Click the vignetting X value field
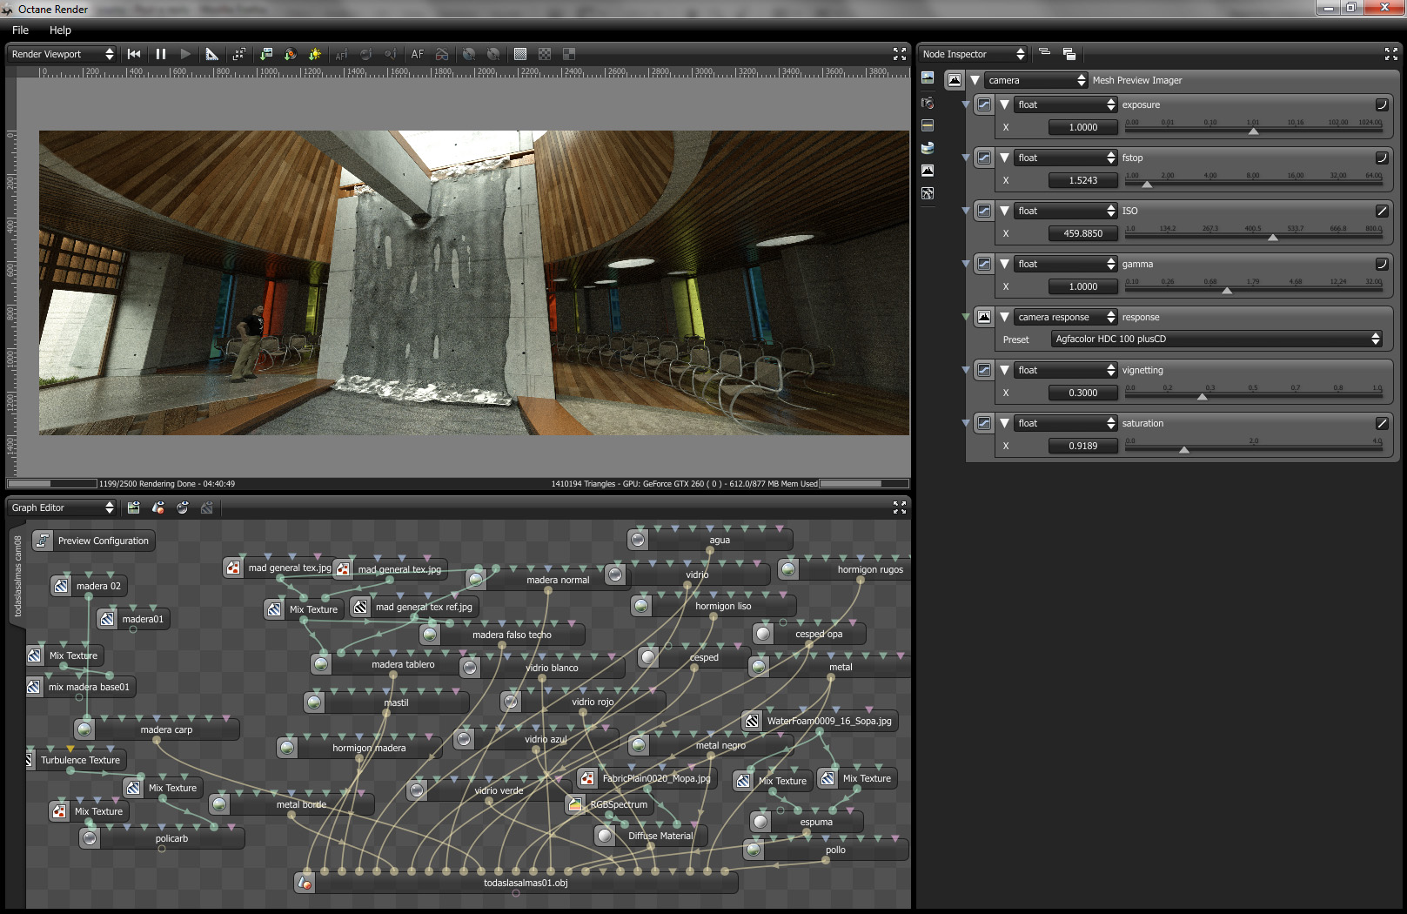 pos(1083,393)
